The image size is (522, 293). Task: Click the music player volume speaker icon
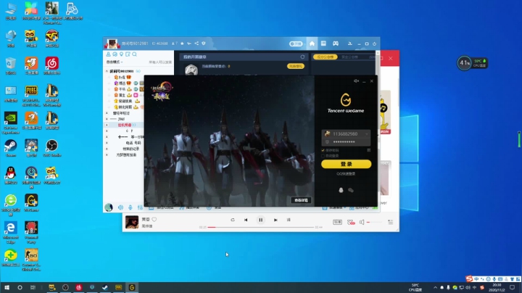pyautogui.click(x=362, y=222)
